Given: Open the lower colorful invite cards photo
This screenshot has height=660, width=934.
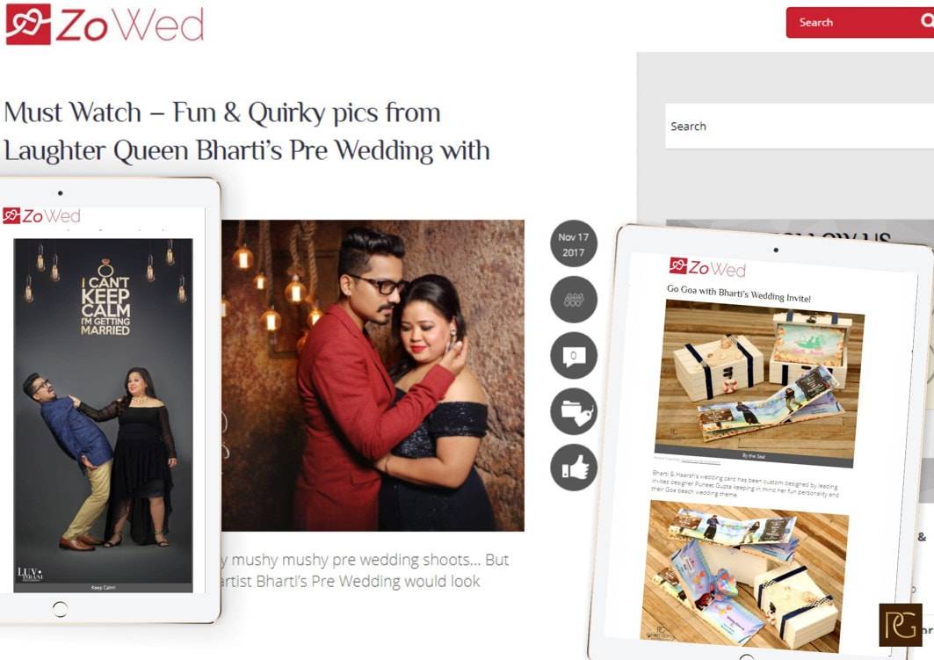Looking at the screenshot, I should coord(744,577).
